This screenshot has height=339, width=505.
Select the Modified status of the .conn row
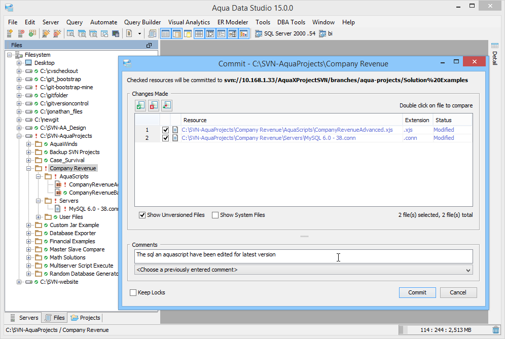(x=444, y=138)
